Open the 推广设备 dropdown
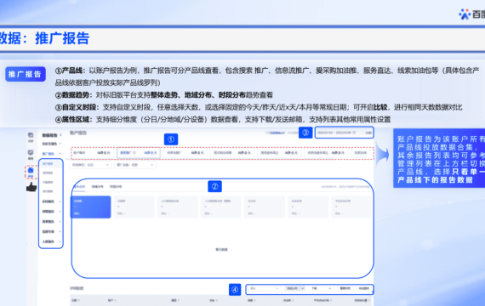The image size is (485, 306). coord(135,165)
